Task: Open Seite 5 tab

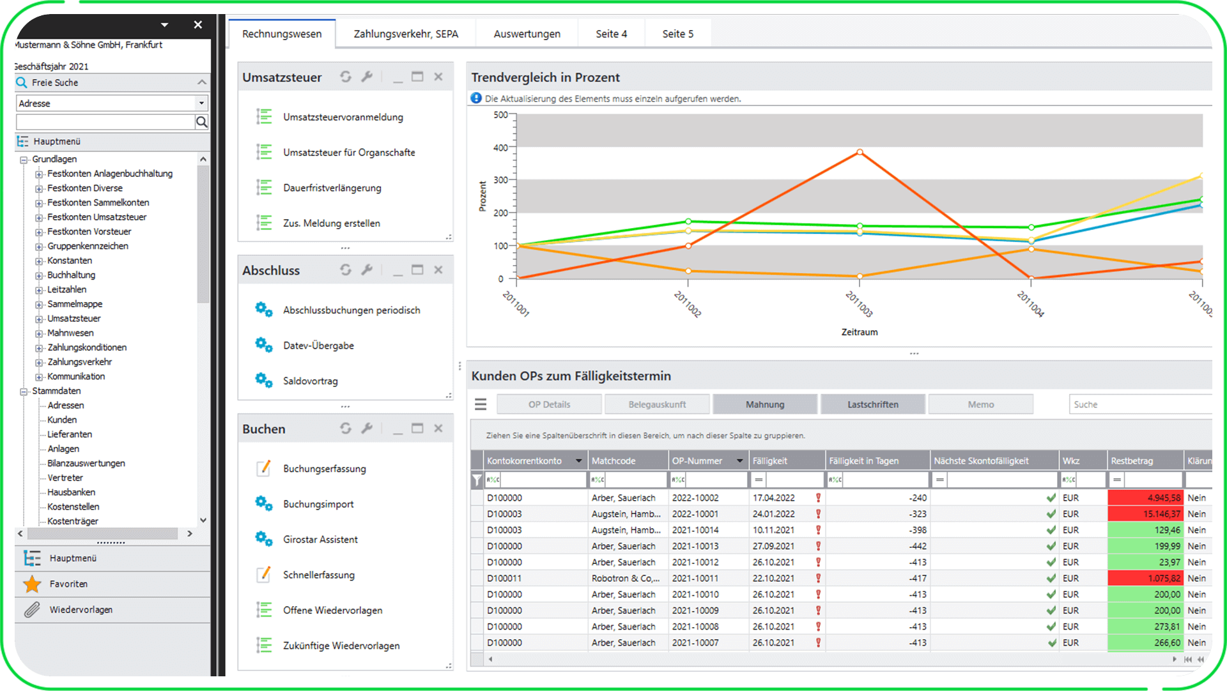Action: (x=678, y=34)
